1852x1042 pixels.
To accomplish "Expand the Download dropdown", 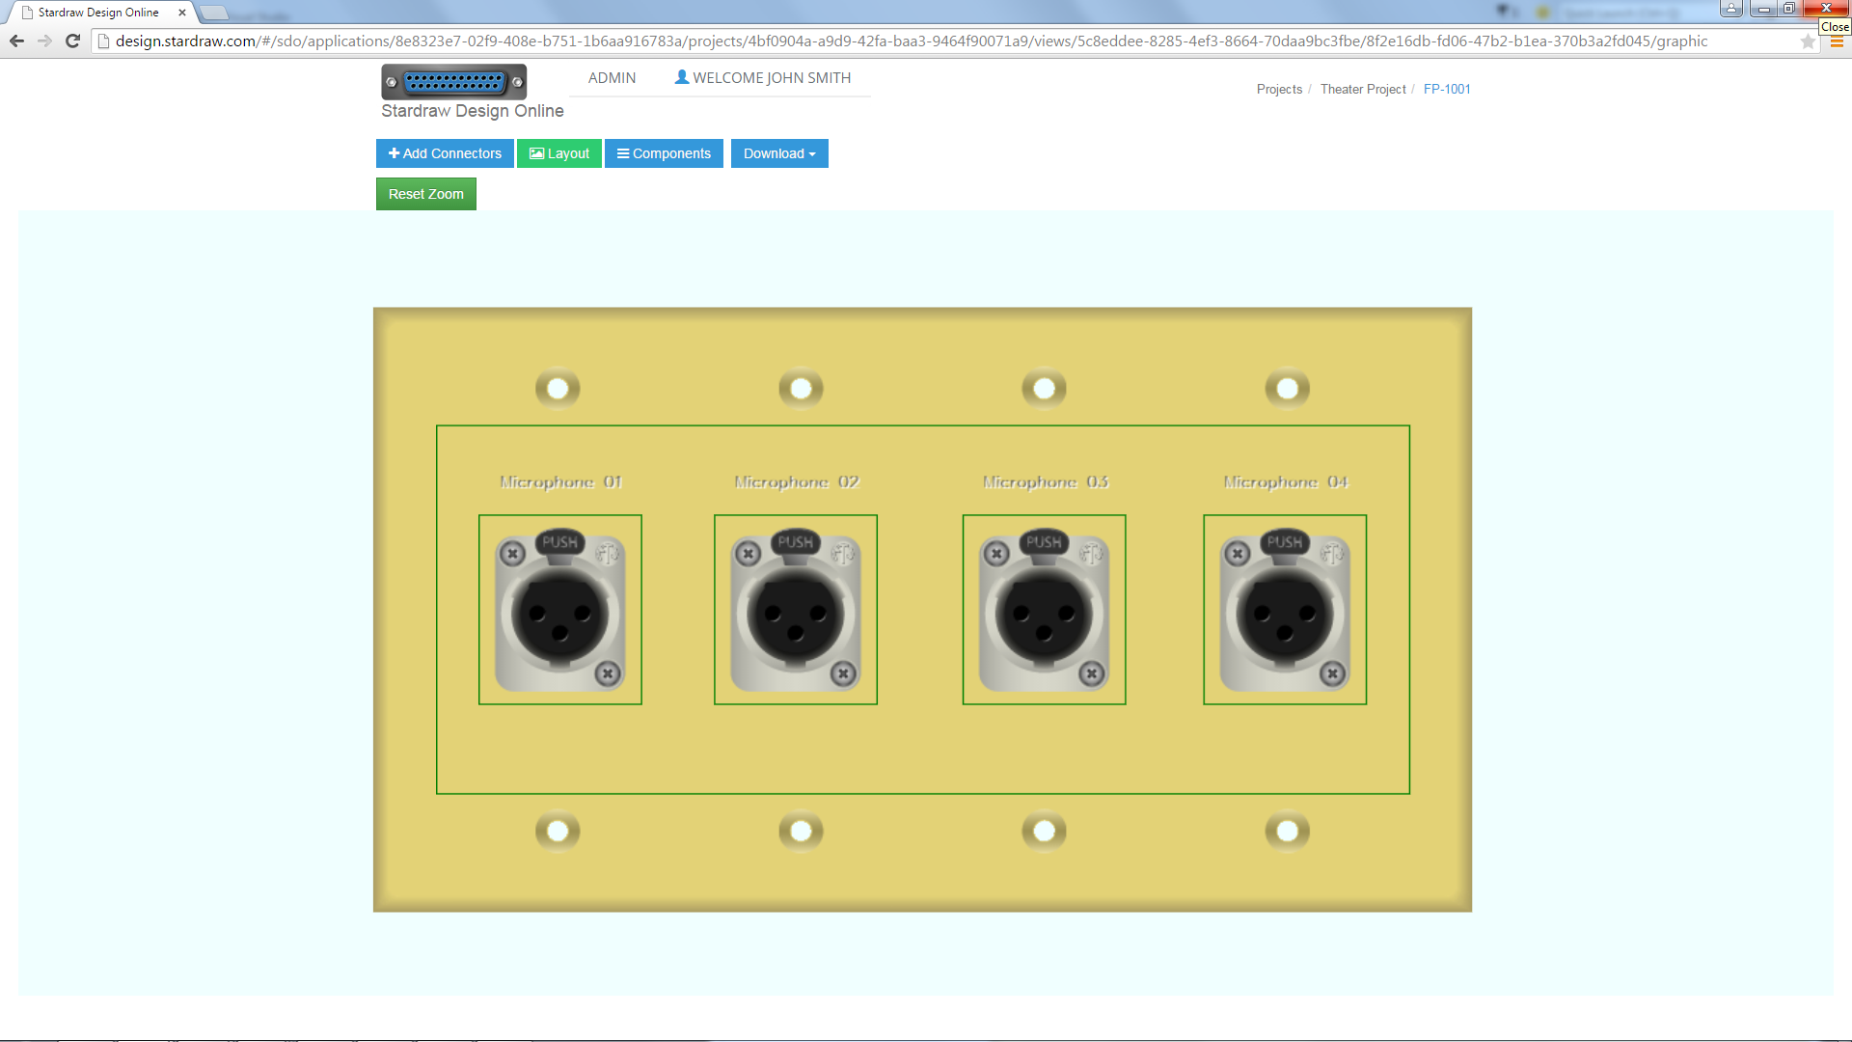I will pyautogui.click(x=778, y=153).
